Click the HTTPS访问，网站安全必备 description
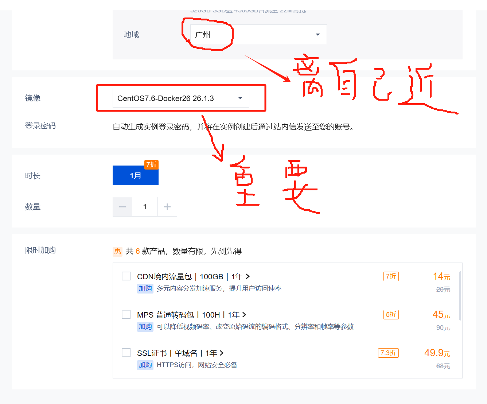 197,365
